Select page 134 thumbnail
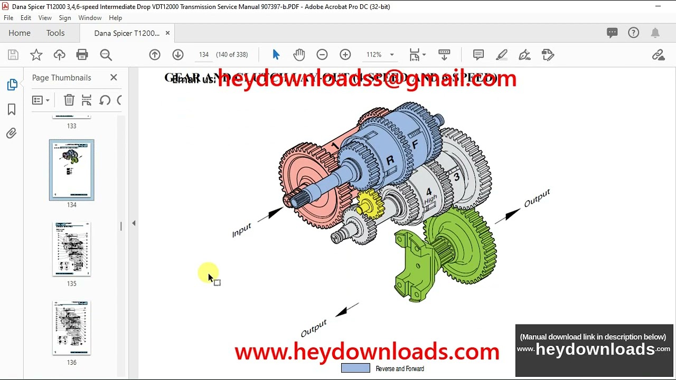 71,170
